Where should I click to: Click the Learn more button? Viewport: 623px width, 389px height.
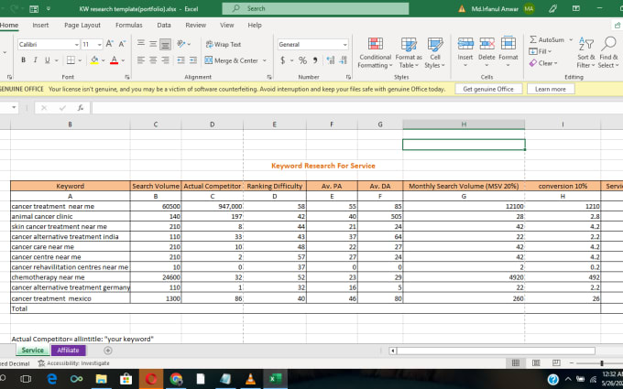point(551,89)
